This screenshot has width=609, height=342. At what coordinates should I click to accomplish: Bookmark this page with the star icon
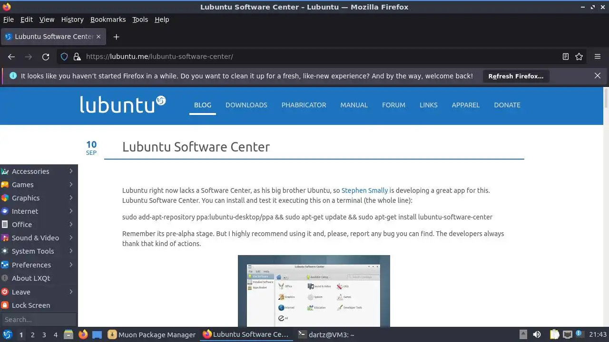(x=579, y=57)
